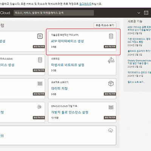This screenshot has height=151, width=151.
Task: Click the 업그레이드 link in the banner
Action: 85,4
